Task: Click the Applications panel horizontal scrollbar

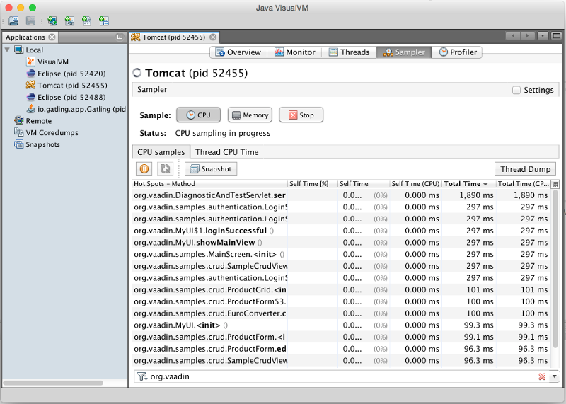Action: click(x=53, y=383)
